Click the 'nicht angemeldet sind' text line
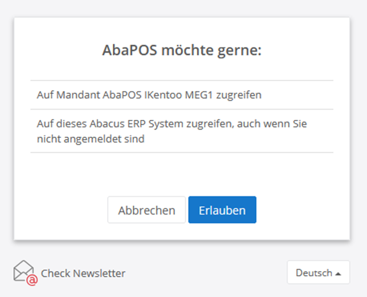The width and height of the screenshot is (367, 297). (x=90, y=139)
